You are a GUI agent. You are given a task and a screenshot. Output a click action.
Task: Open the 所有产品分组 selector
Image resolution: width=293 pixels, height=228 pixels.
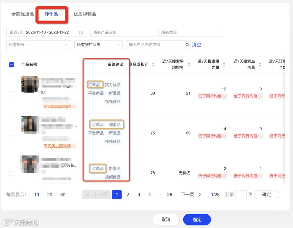pyautogui.click(x=123, y=33)
